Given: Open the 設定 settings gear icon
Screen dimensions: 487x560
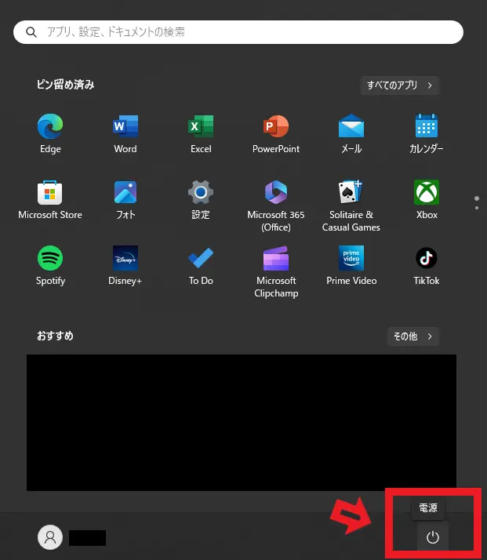Looking at the screenshot, I should click(201, 192).
